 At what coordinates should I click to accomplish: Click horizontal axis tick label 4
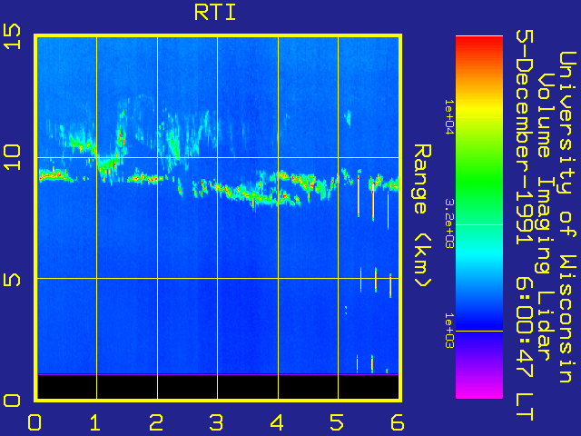pyautogui.click(x=277, y=422)
